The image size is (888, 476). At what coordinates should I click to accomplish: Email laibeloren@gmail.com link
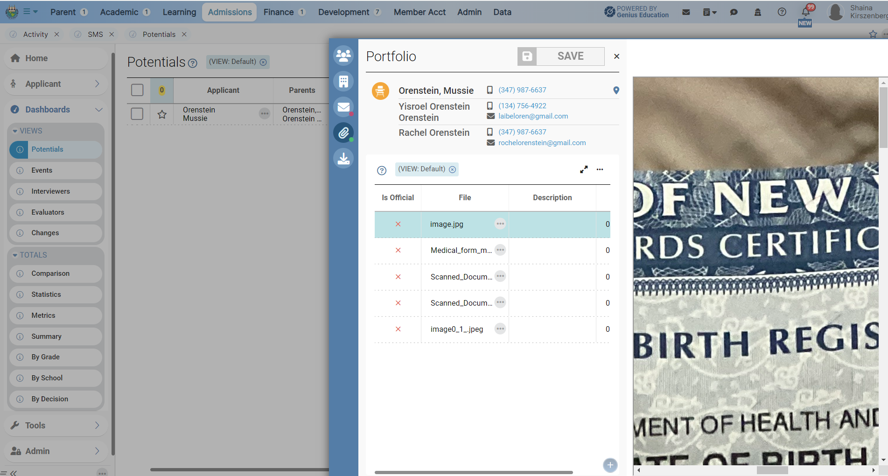533,116
